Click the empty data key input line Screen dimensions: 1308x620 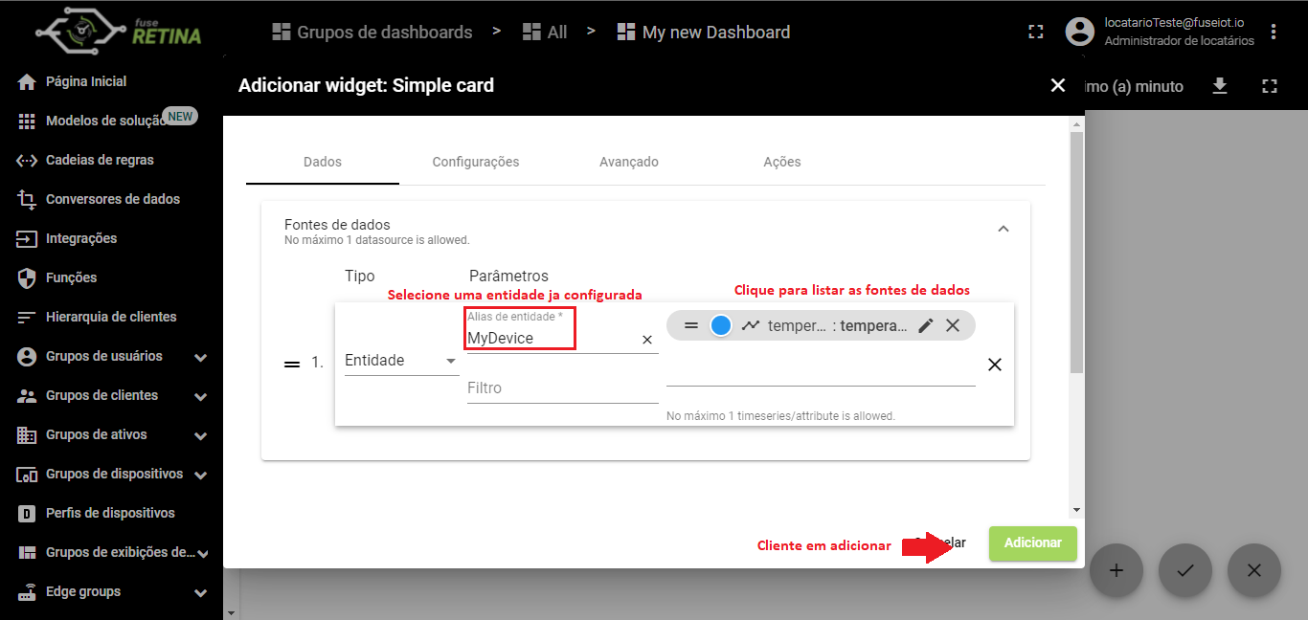pos(821,369)
